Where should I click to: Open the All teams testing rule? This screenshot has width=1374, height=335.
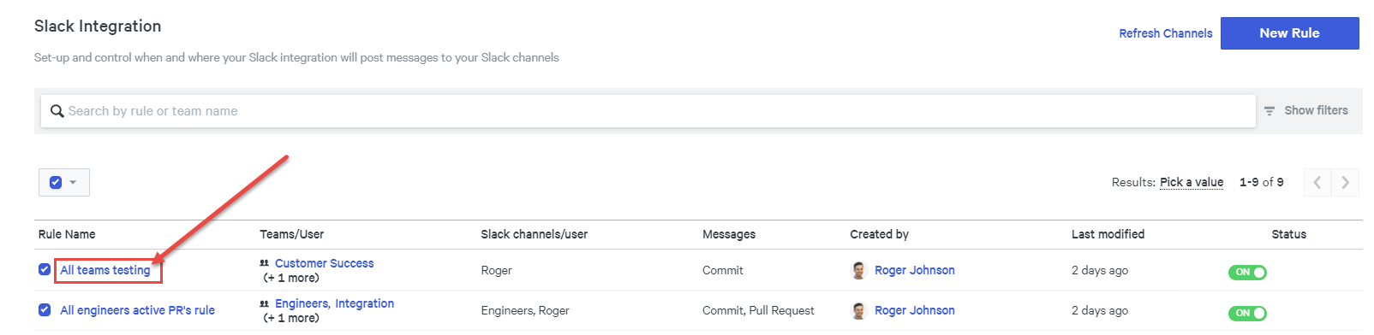pyautogui.click(x=105, y=270)
